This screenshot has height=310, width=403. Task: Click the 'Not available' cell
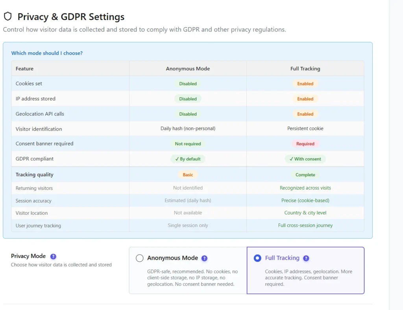tap(188, 213)
